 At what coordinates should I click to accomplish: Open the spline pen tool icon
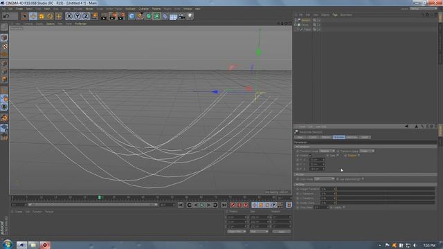pyautogui.click(x=140, y=16)
